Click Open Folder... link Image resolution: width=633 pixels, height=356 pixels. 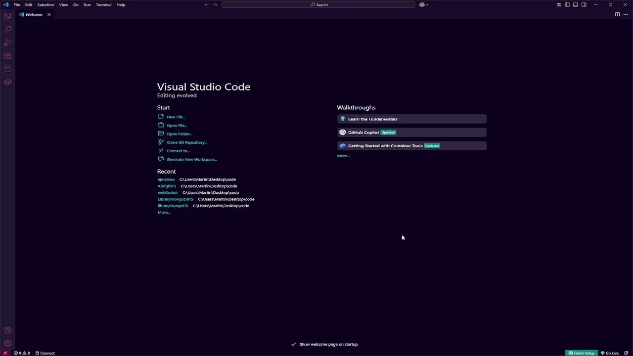coord(180,134)
